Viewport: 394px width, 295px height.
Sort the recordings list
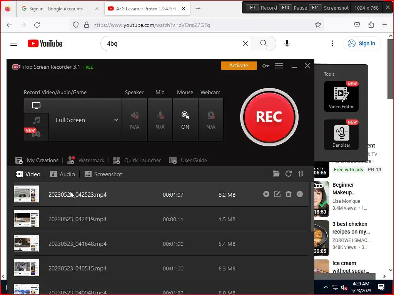[x=301, y=173]
